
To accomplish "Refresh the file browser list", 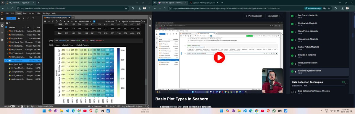I will pyautogui.click(x=28, y=18).
